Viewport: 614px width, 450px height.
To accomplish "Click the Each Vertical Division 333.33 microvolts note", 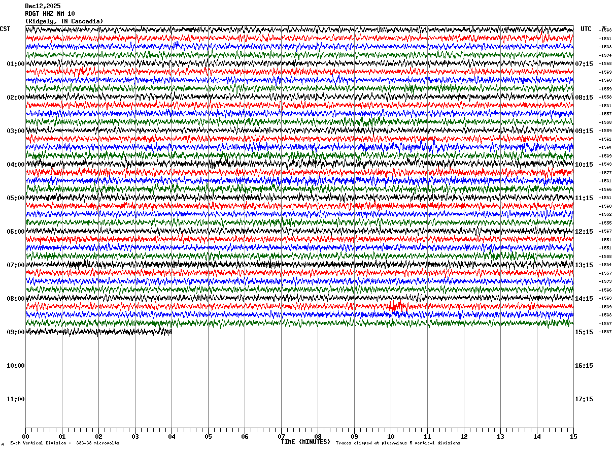I will 64,443.
